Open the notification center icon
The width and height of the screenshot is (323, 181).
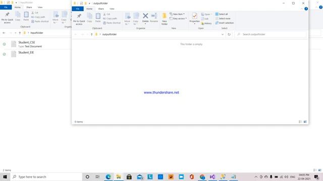(x=316, y=176)
